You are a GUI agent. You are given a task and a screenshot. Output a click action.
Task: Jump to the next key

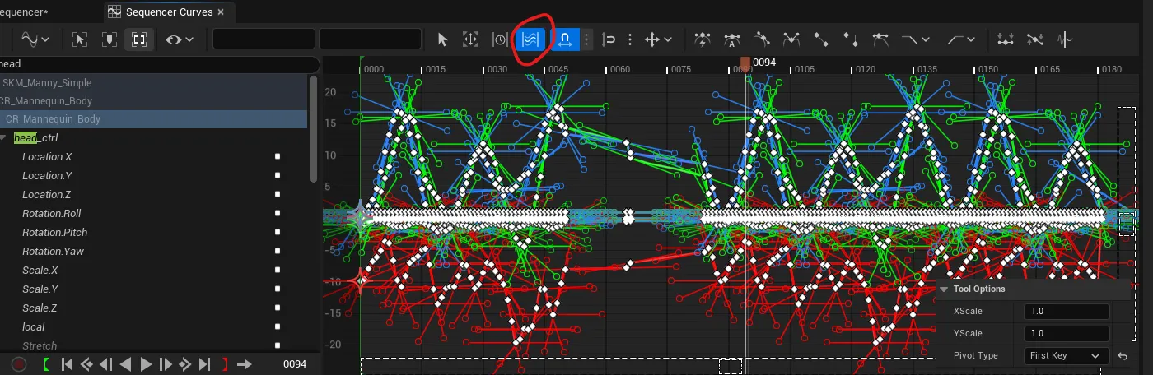[185, 364]
